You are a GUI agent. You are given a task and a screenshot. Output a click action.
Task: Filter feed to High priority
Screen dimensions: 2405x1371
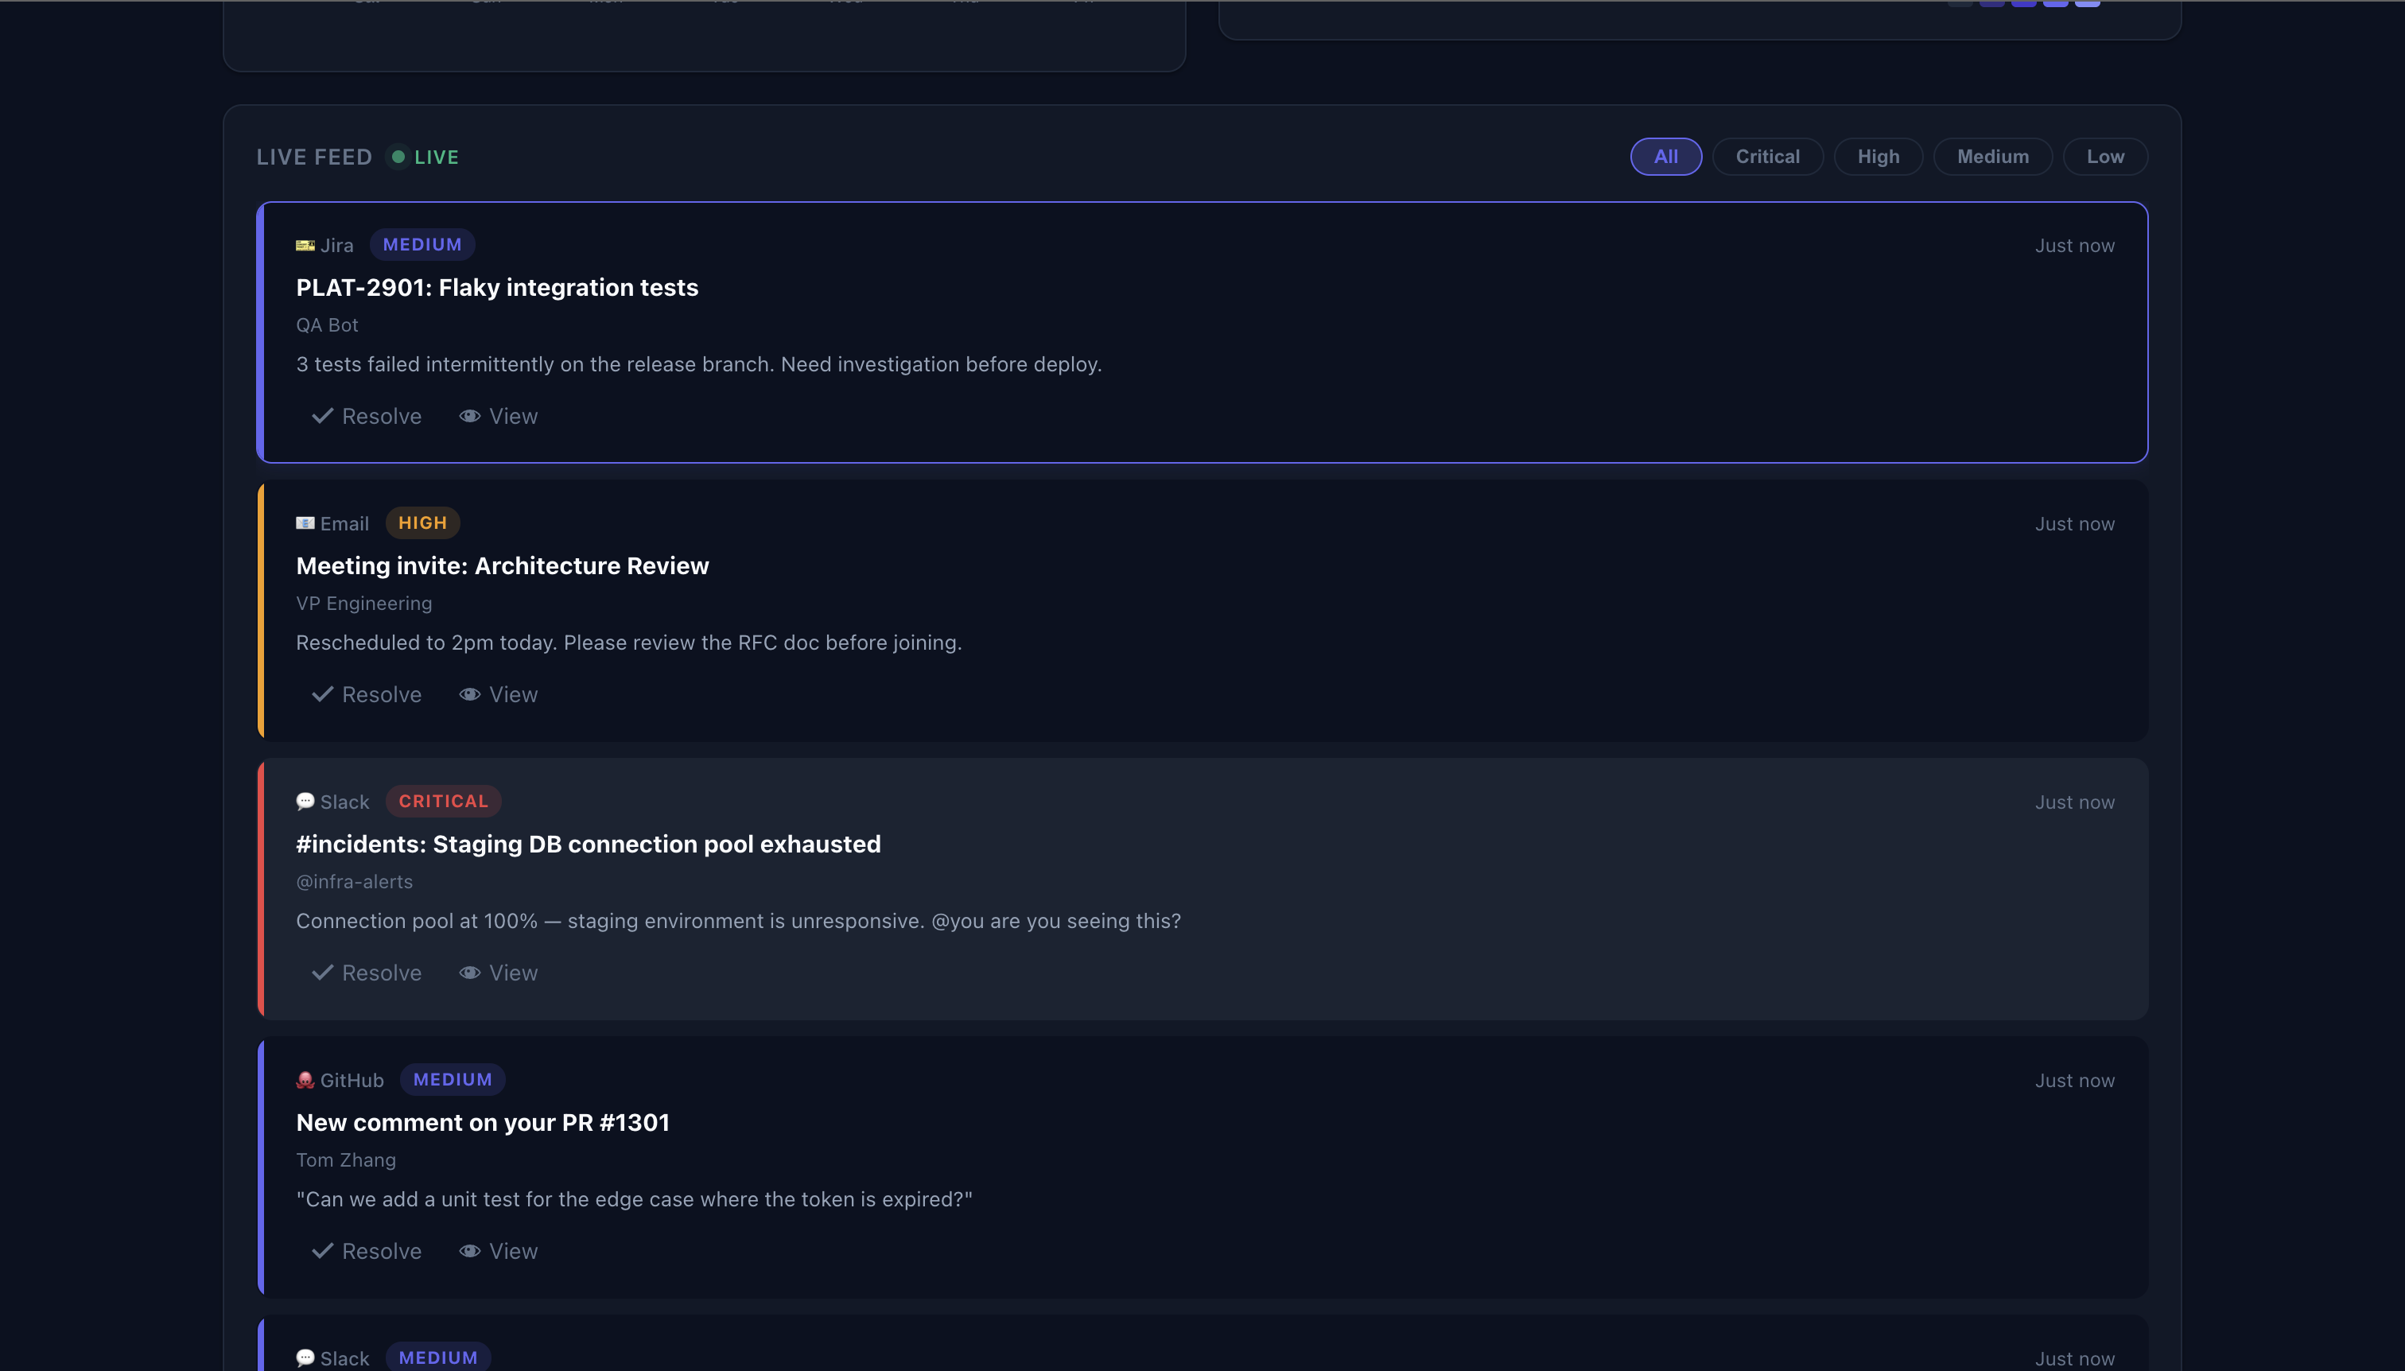pos(1878,157)
